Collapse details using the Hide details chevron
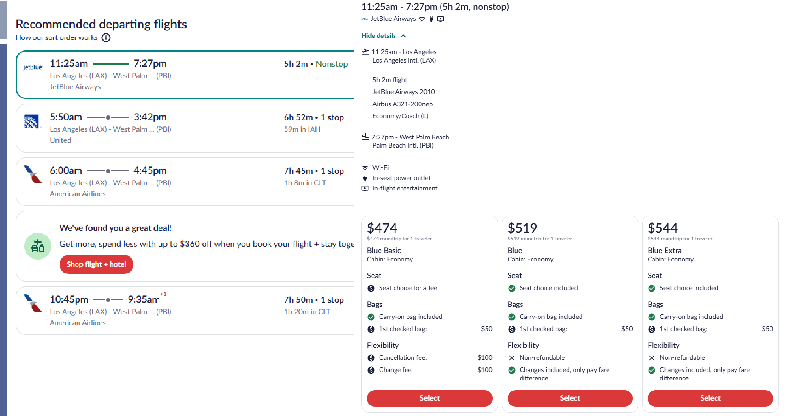Image resolution: width=790 pixels, height=416 pixels. click(384, 36)
